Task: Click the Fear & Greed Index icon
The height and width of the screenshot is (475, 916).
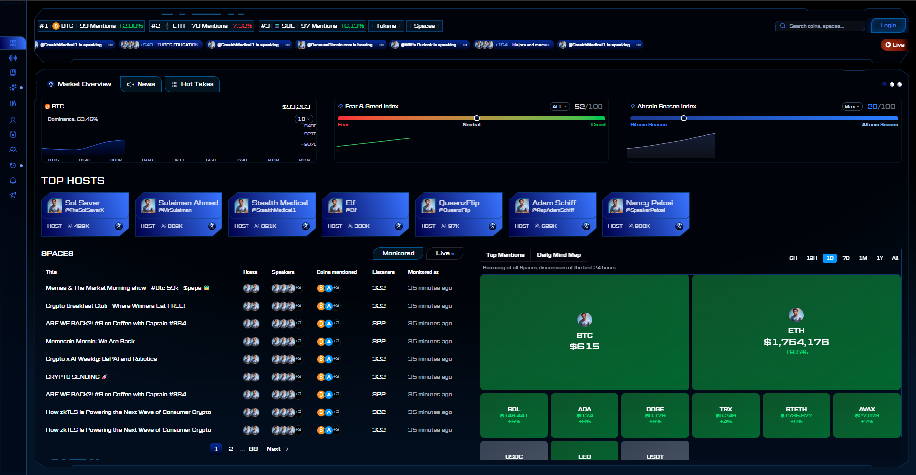Action: pyautogui.click(x=341, y=106)
